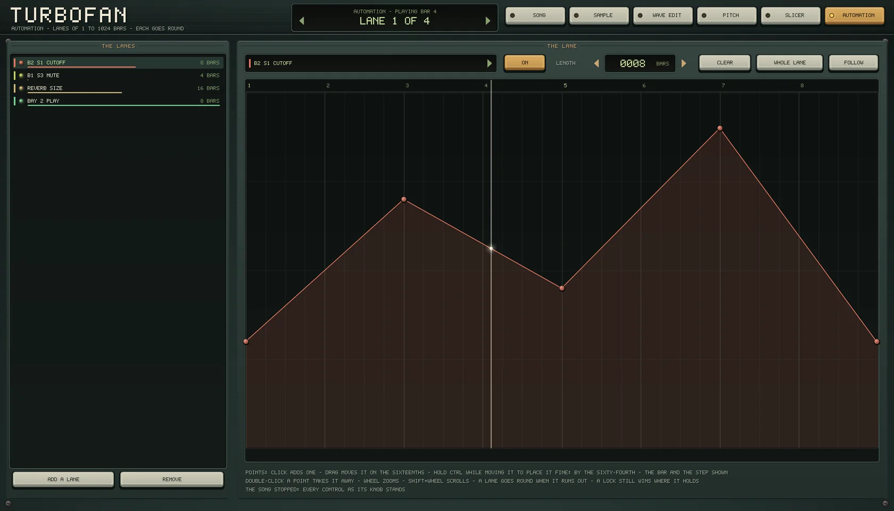Open the B2 S1 CUTOFF target dropdown
894x511 pixels.
coord(370,63)
